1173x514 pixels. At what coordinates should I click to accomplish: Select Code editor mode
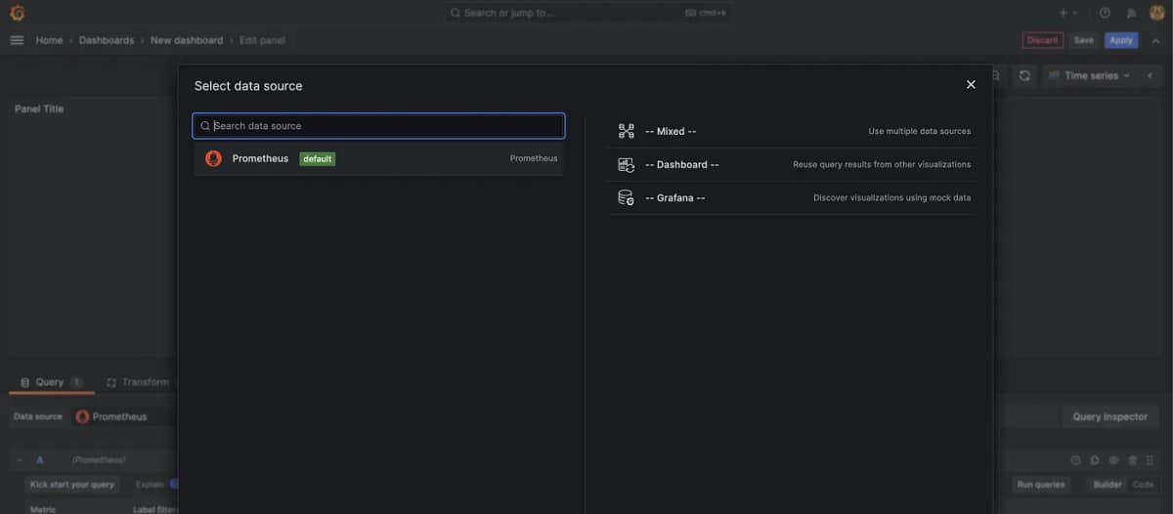pos(1143,485)
